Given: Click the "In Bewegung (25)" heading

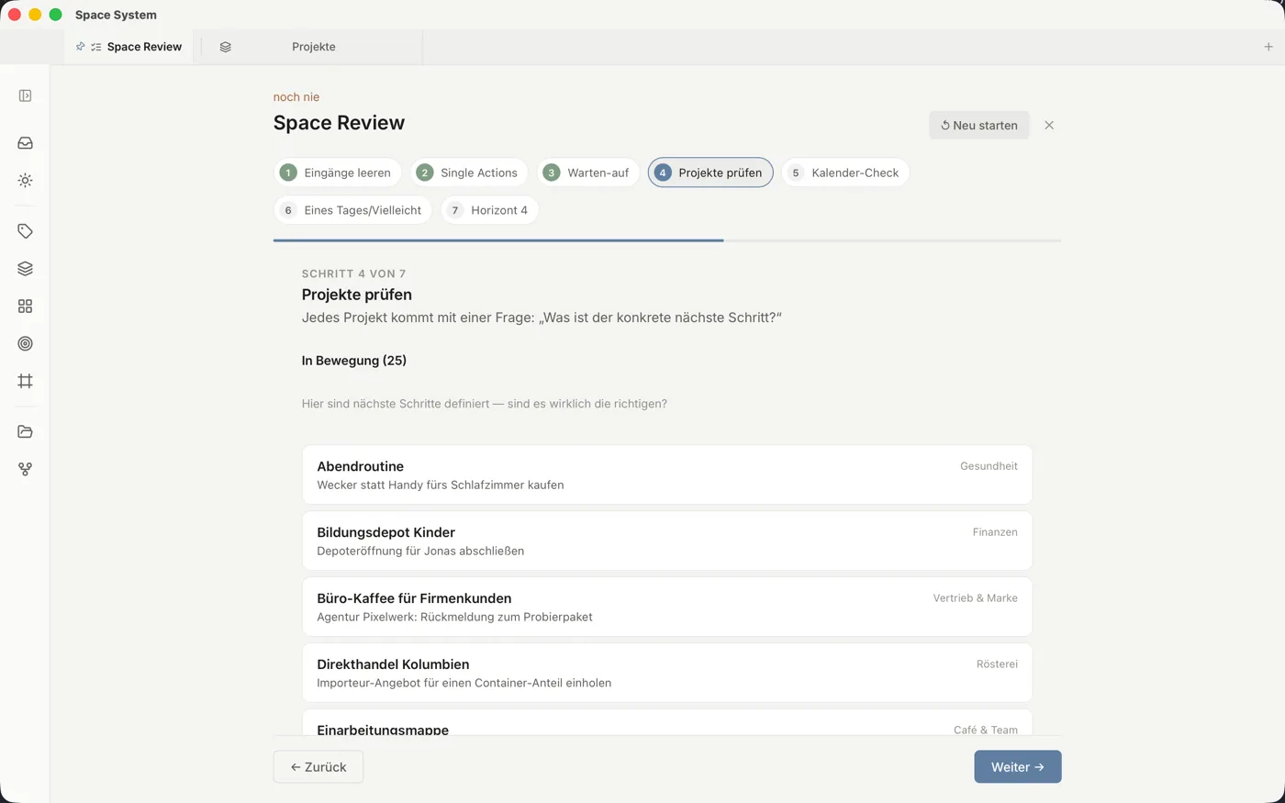Looking at the screenshot, I should pyautogui.click(x=354, y=361).
